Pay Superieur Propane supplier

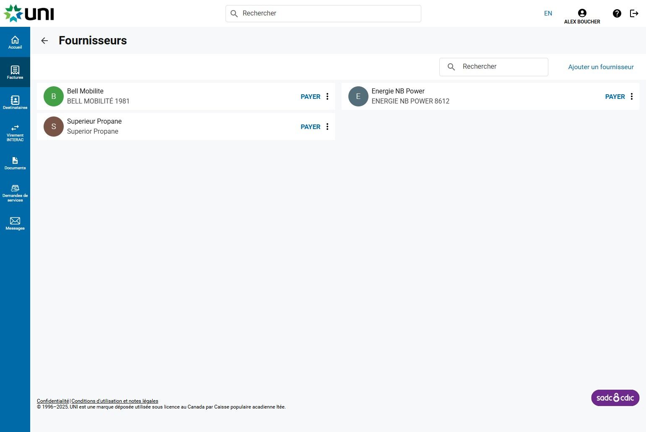(x=310, y=127)
